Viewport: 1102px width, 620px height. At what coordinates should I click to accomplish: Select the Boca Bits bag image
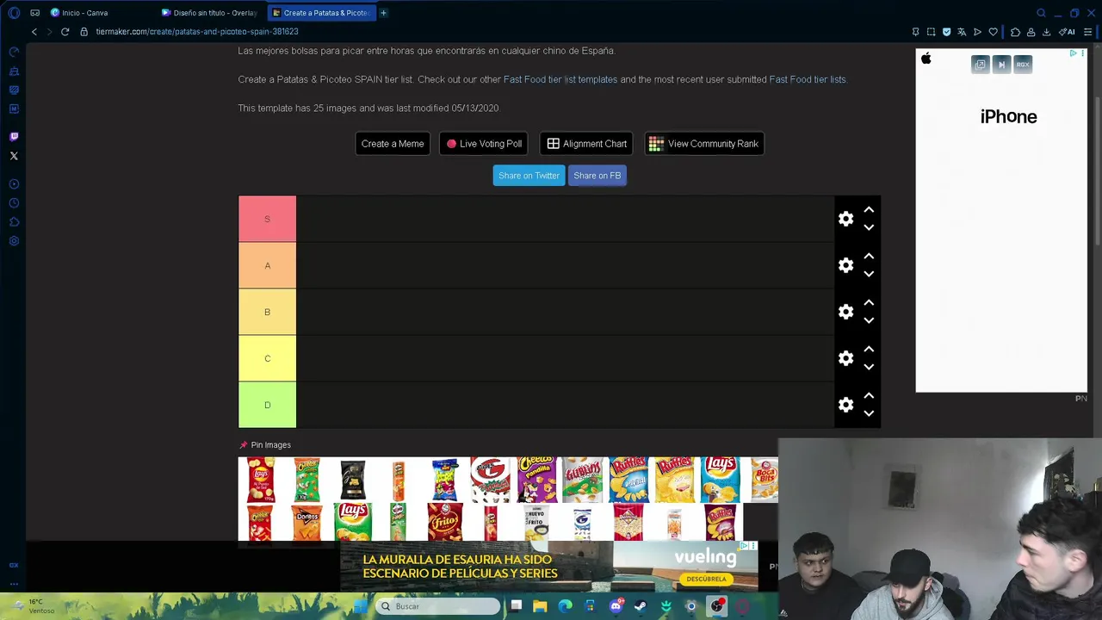pyautogui.click(x=764, y=480)
